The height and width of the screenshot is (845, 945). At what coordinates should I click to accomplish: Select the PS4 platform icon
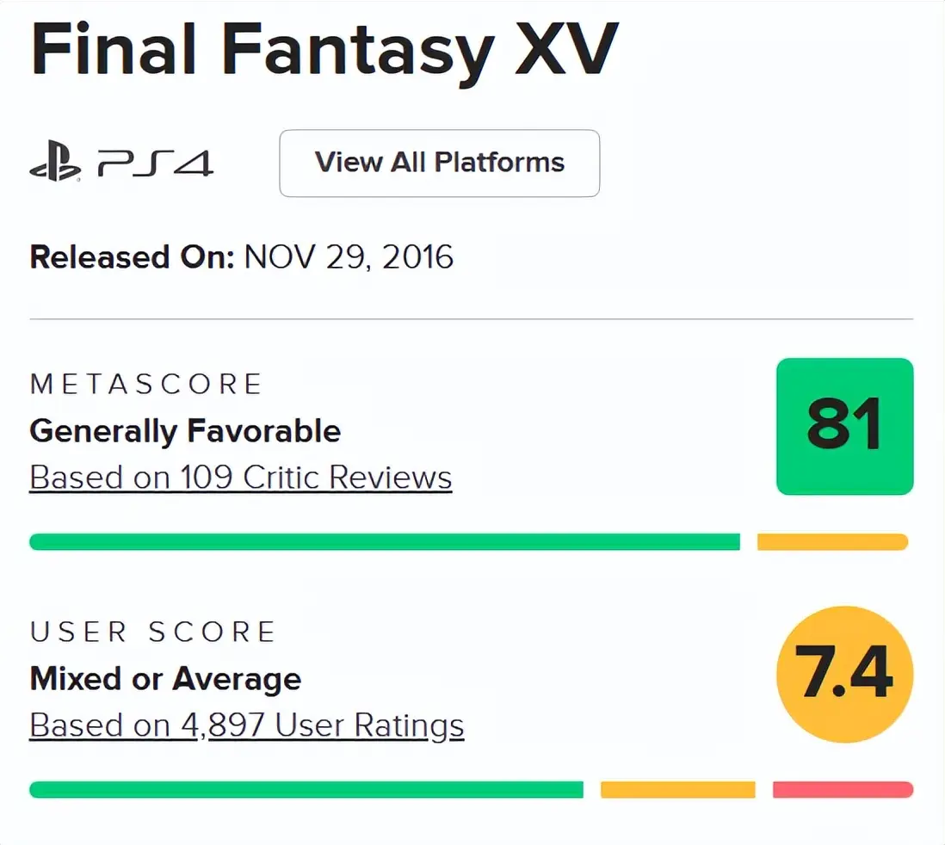coord(155,162)
